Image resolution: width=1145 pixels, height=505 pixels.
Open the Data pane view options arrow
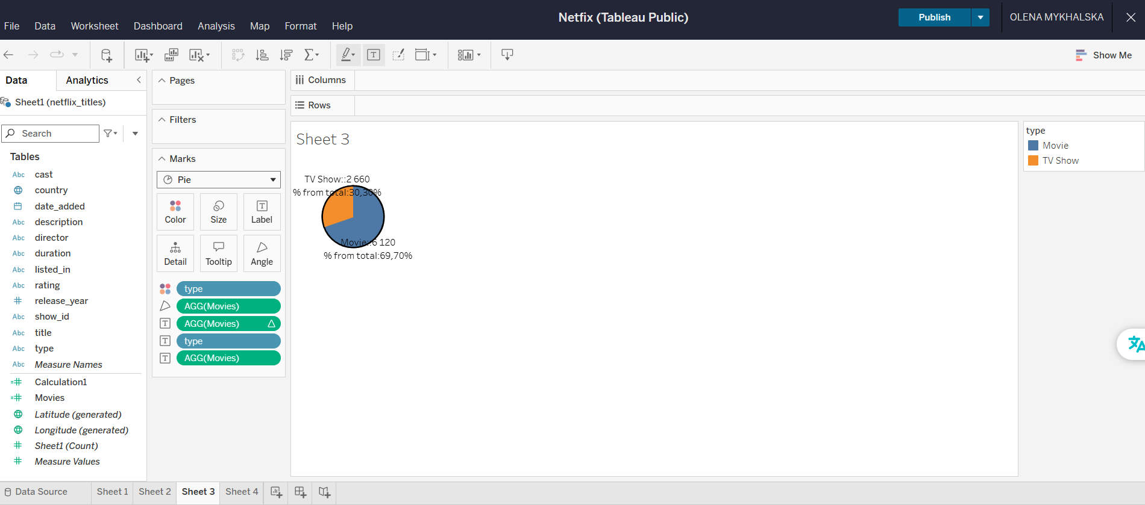pos(135,134)
